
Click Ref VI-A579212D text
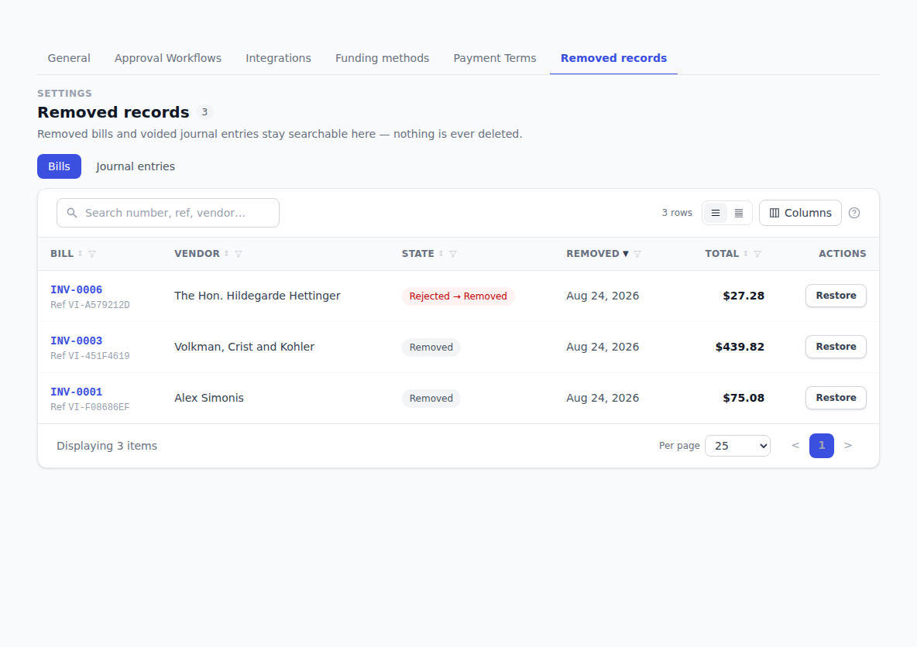point(90,305)
